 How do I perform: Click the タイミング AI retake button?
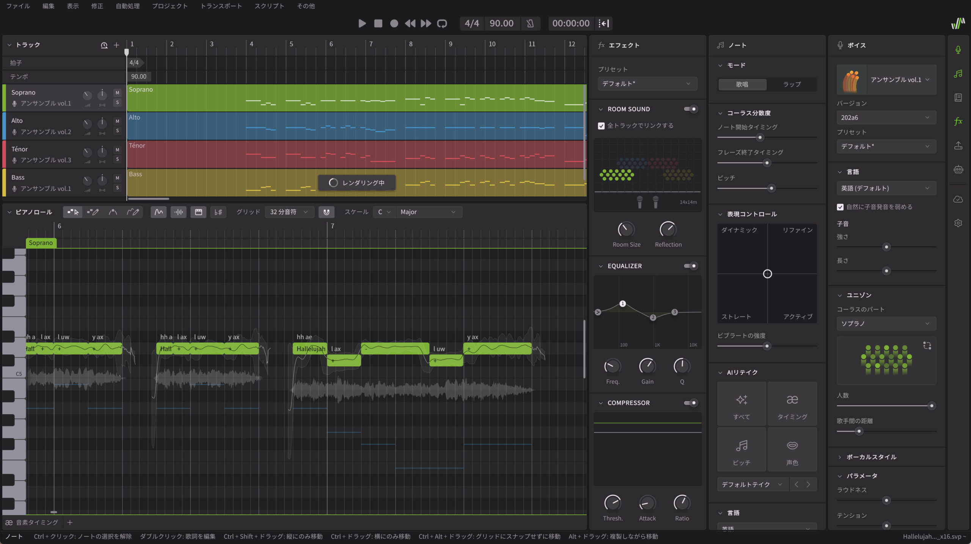tap(792, 403)
